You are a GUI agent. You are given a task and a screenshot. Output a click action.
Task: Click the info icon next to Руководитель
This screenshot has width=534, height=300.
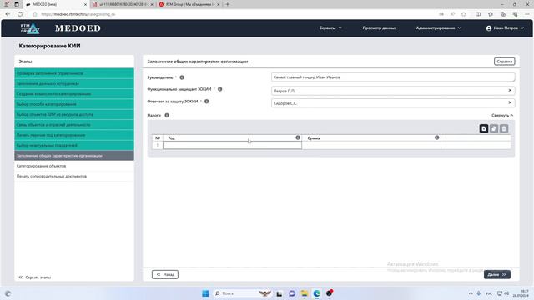[182, 77]
